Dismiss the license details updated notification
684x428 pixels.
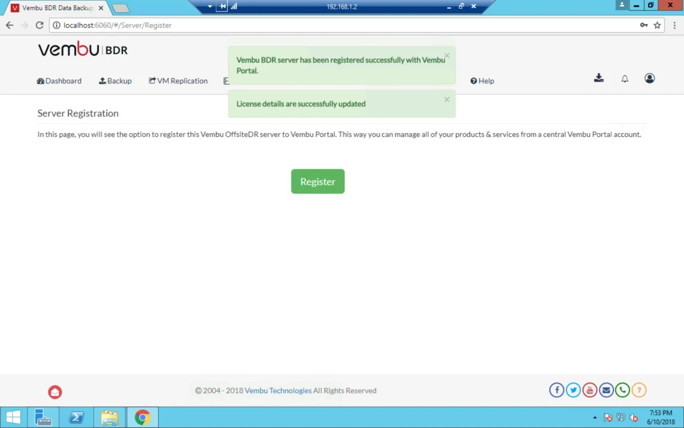tap(447, 100)
